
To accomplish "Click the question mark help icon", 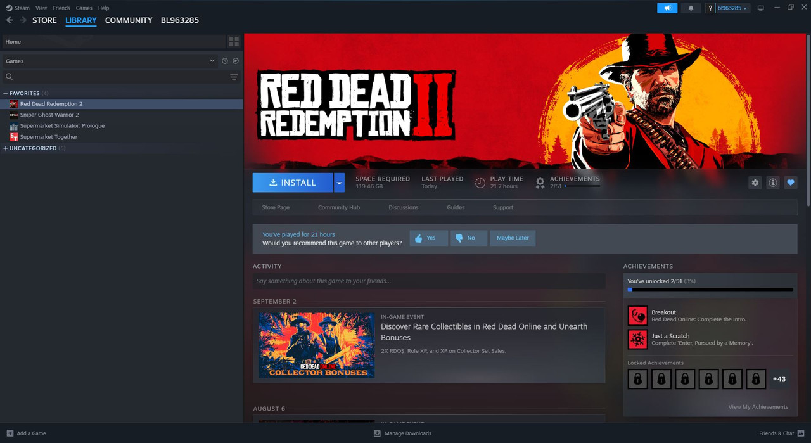I will 710,8.
